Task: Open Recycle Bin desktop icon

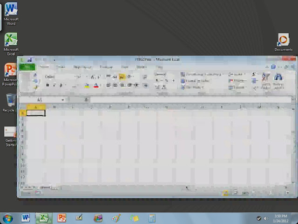Action: pos(9,103)
